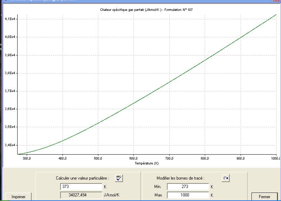Click the 'Température (K)' axis label

click(146, 163)
